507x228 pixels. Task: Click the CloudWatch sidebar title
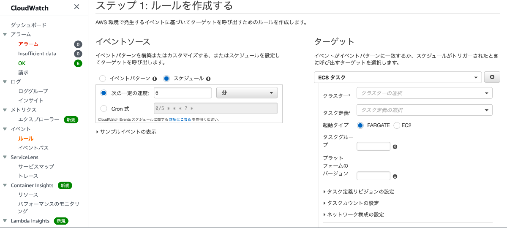point(30,8)
